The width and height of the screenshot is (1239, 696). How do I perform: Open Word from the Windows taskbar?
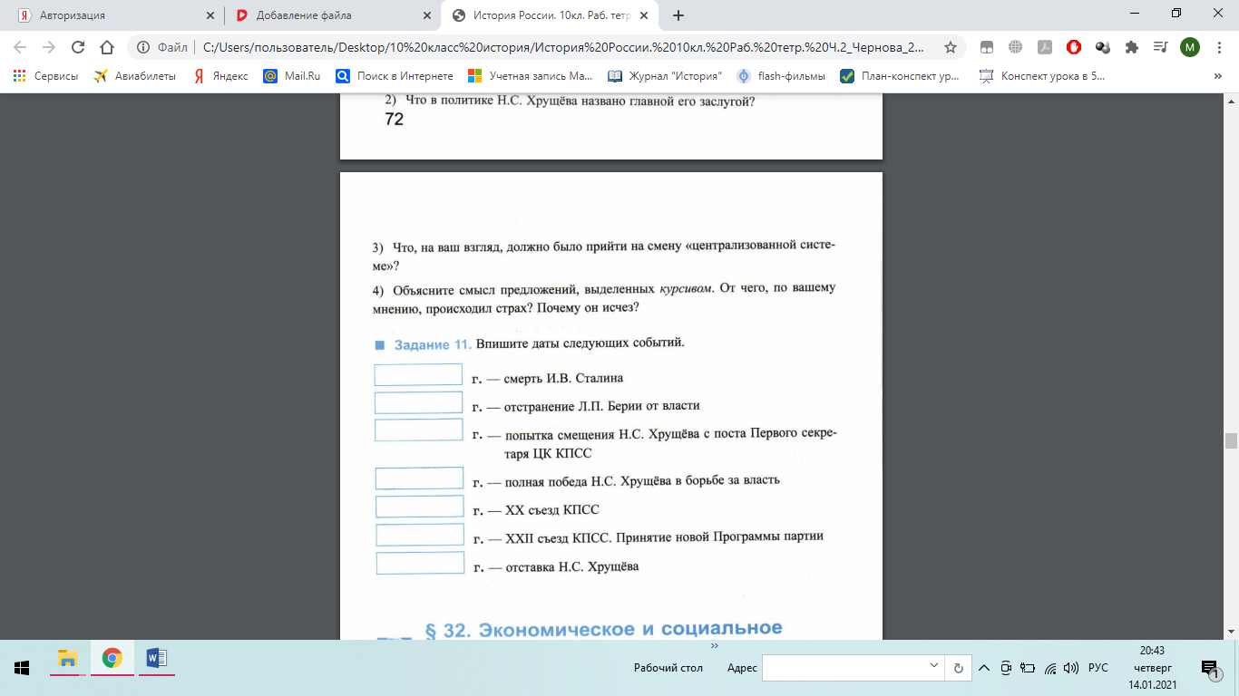[x=155, y=658]
